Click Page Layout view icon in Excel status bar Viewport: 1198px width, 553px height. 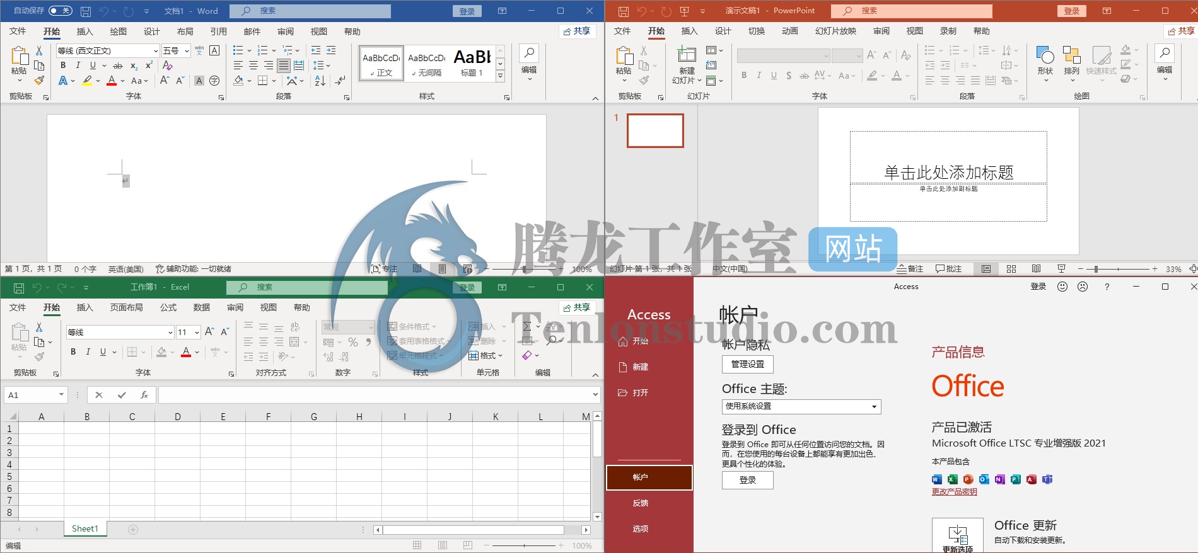[443, 545]
